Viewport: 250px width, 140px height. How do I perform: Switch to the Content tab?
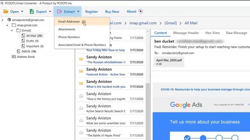point(161,33)
